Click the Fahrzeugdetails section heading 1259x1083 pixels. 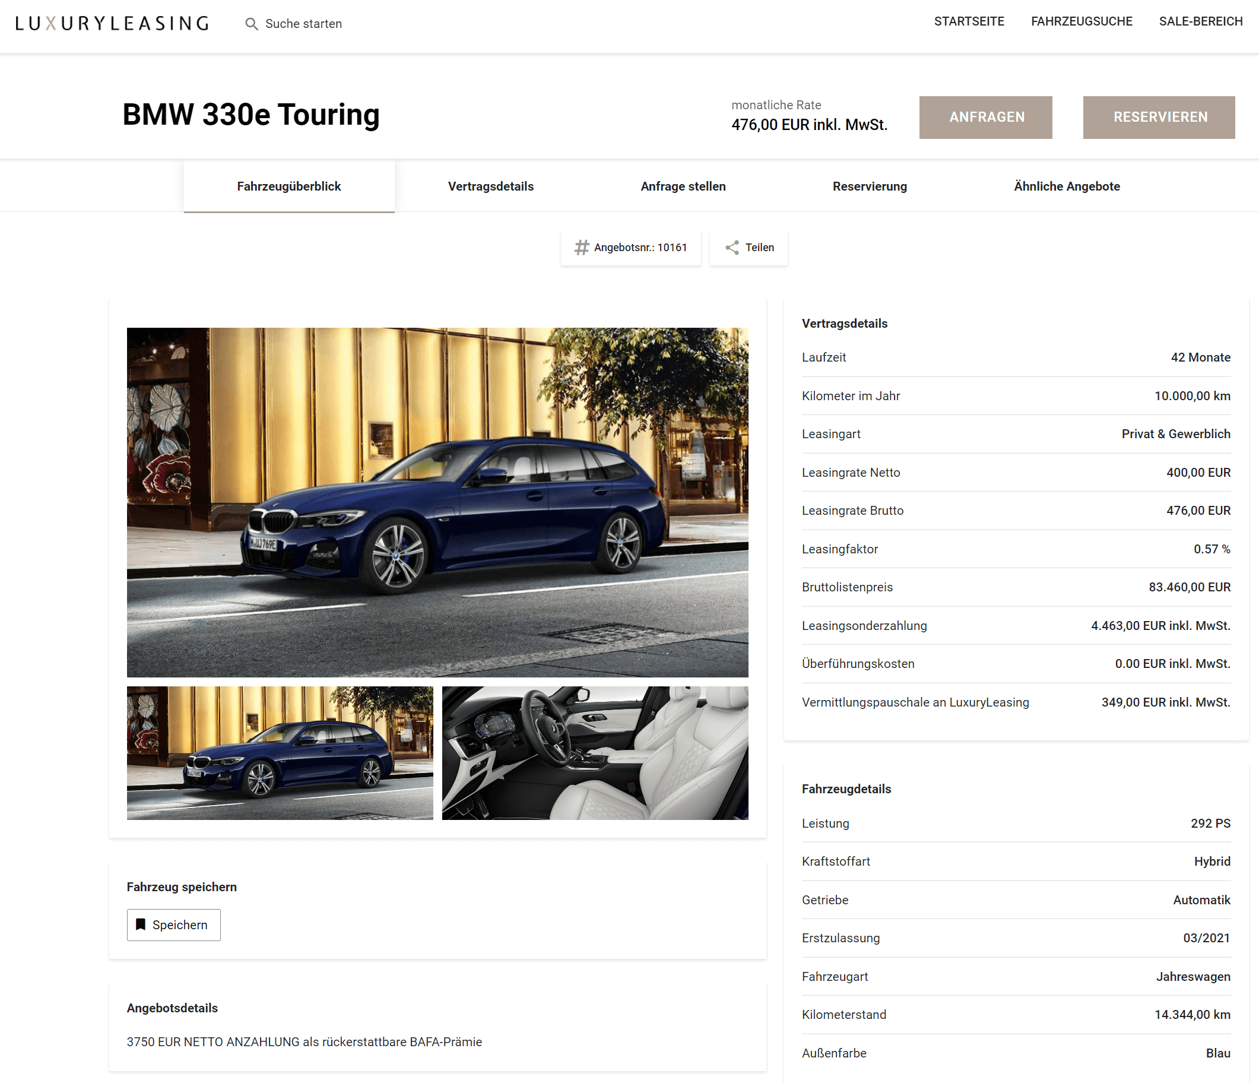point(846,789)
